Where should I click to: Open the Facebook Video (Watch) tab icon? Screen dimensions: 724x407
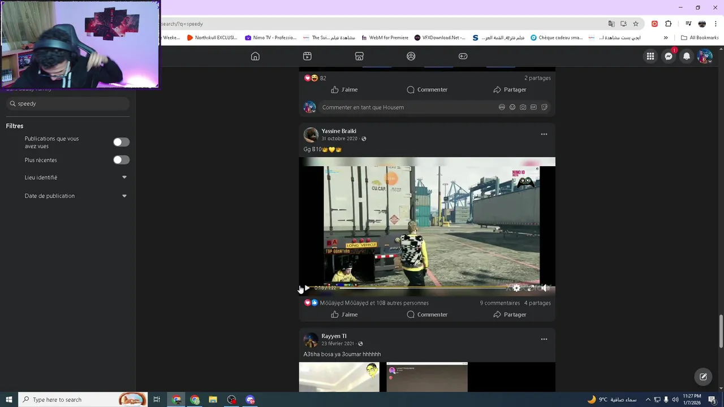307,56
